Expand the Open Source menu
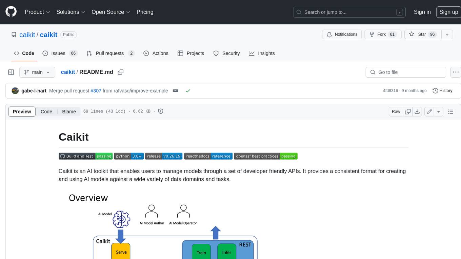The width and height of the screenshot is (461, 259). [x=111, y=12]
